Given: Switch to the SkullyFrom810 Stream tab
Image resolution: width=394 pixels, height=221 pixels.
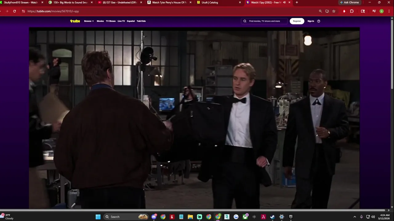Looking at the screenshot, I should [21, 2].
